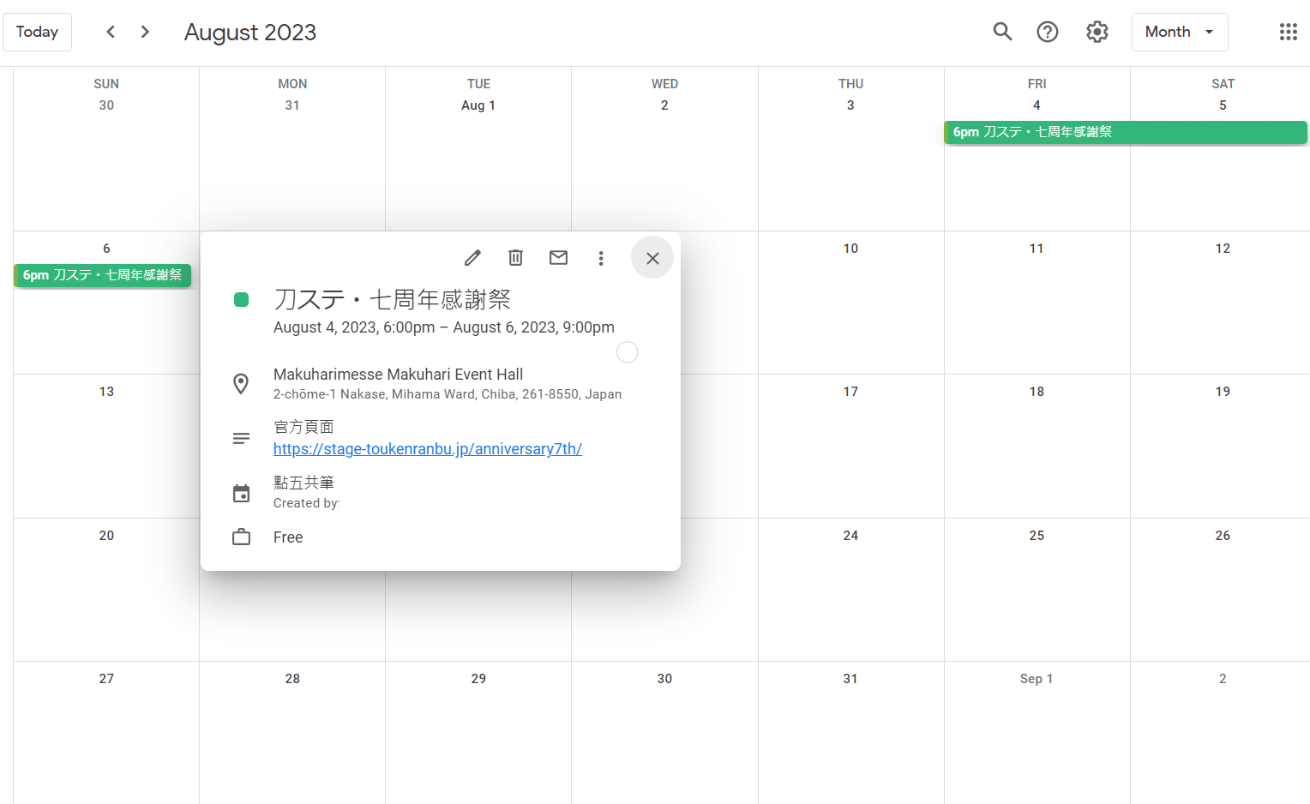Click the green event color dot
This screenshot has width=1310, height=804.
pyautogui.click(x=242, y=299)
